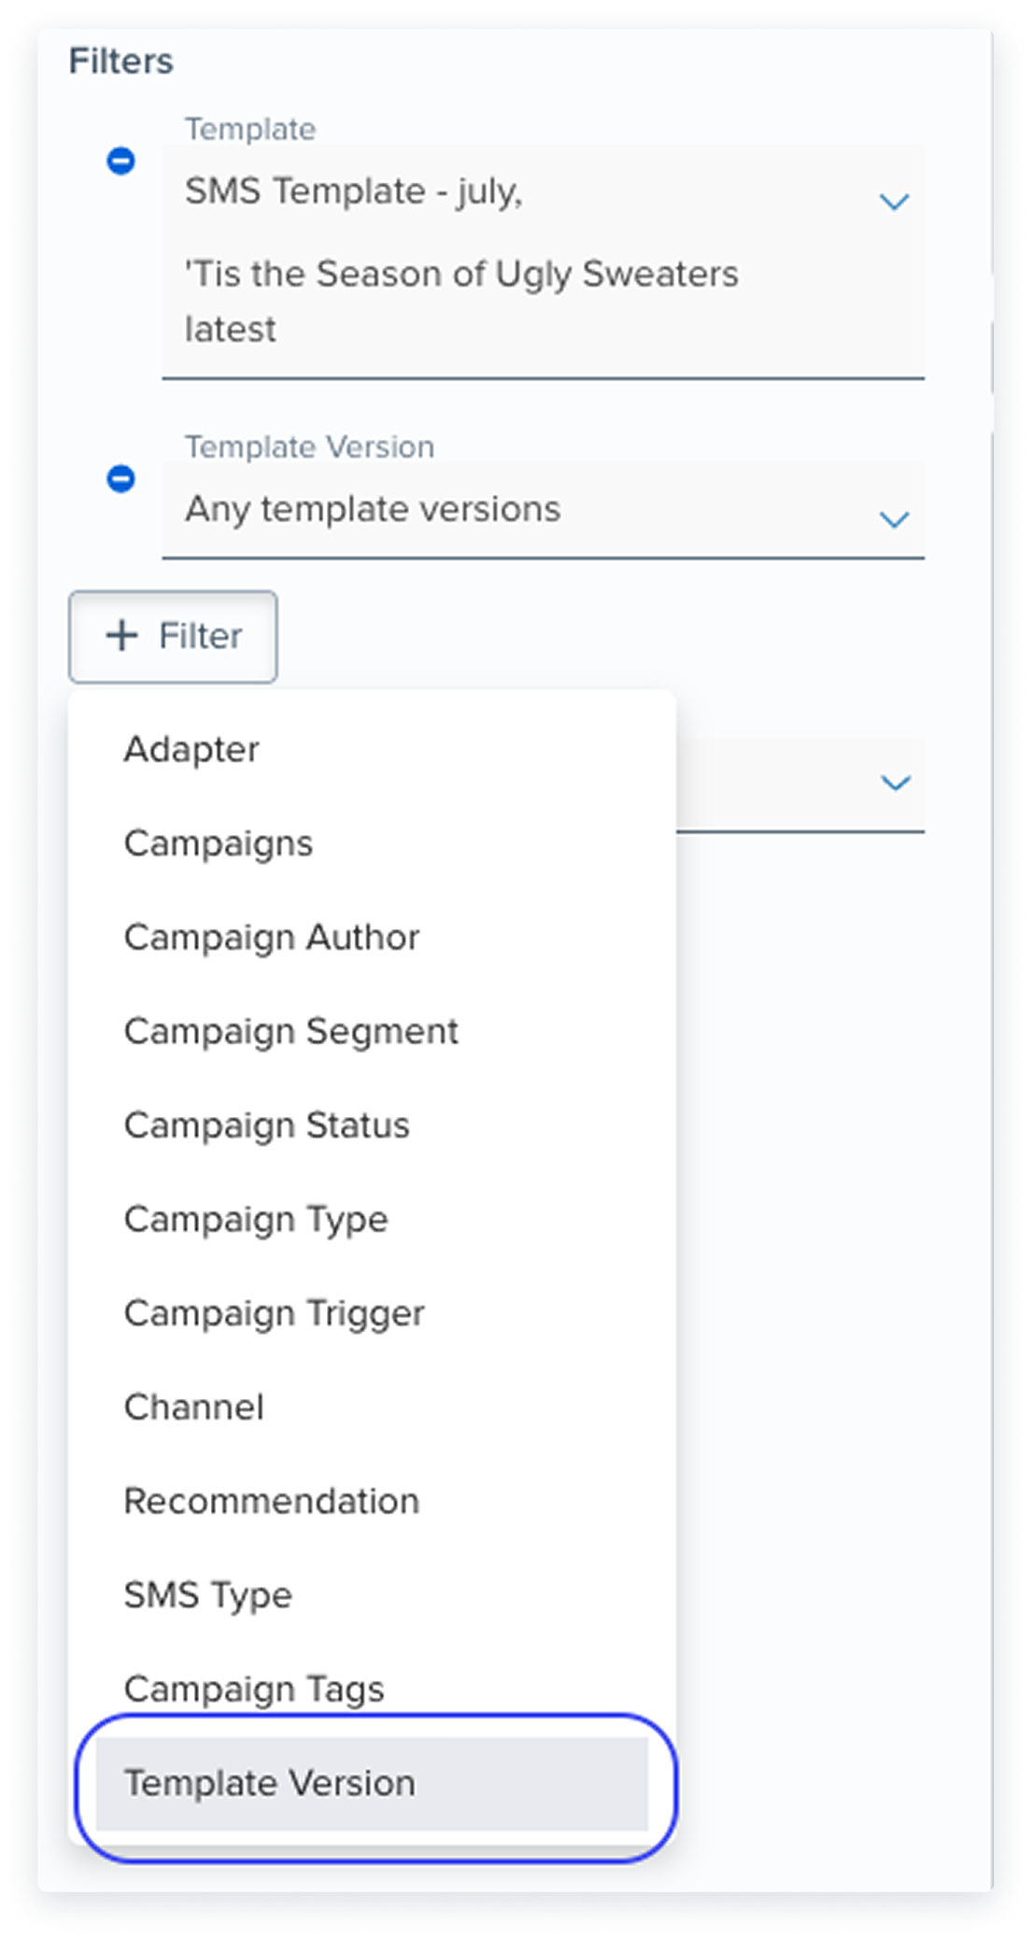The image size is (1032, 1939).
Task: Expand the Template dropdown chevron
Action: pos(894,202)
